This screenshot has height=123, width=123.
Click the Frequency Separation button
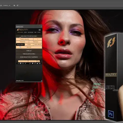tap(24, 39)
